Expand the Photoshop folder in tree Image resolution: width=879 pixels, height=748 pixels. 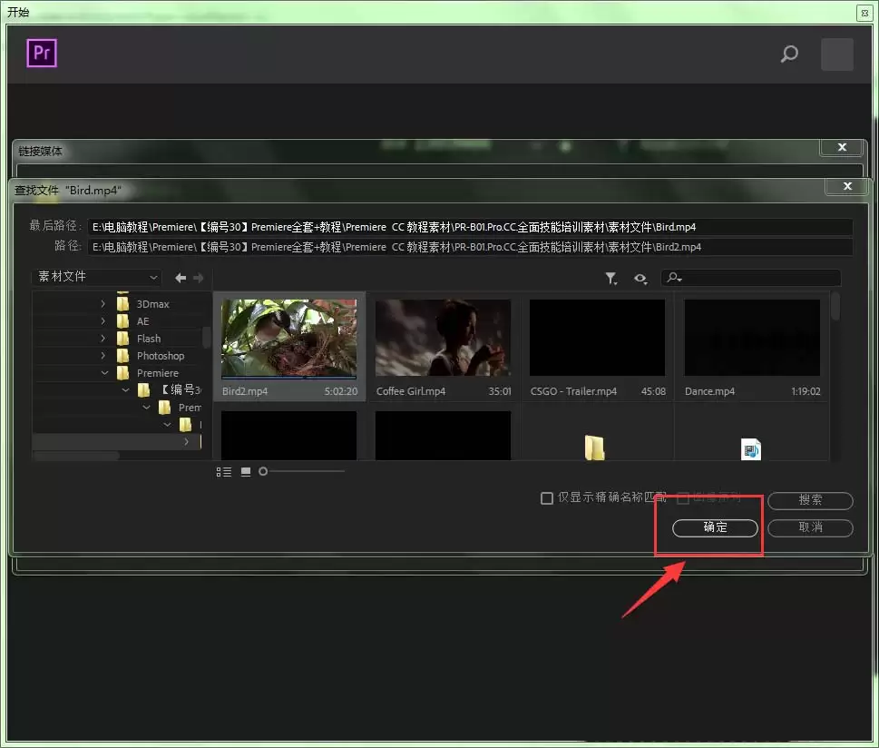103,356
